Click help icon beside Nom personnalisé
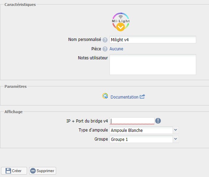The width and height of the screenshot is (209, 177). point(105,40)
